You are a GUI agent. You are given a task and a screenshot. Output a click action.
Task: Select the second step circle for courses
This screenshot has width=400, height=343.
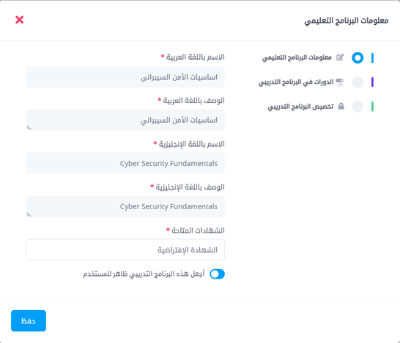(x=358, y=82)
